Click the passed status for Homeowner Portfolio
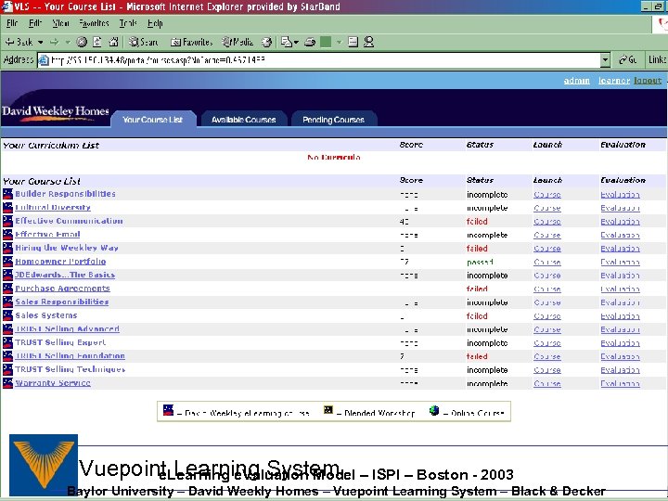The image size is (668, 501). [481, 262]
